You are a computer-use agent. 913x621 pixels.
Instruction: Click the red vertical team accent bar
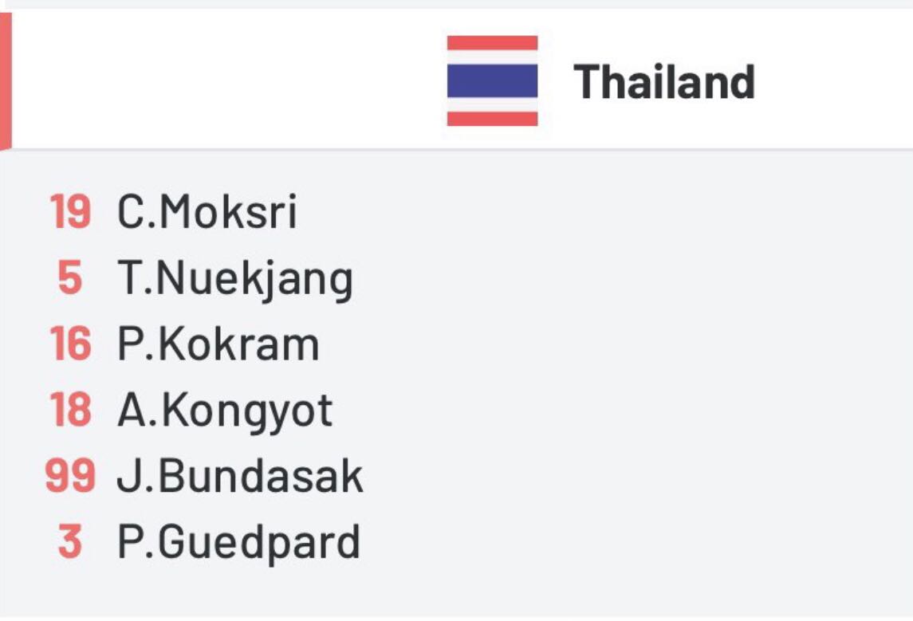(x=6, y=81)
